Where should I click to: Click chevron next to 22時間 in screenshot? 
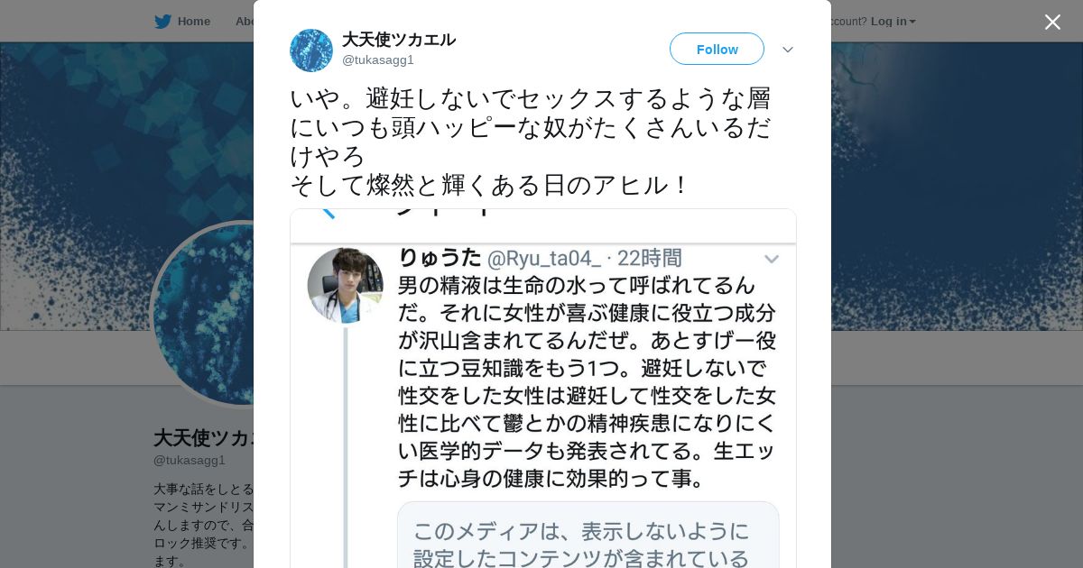[772, 260]
